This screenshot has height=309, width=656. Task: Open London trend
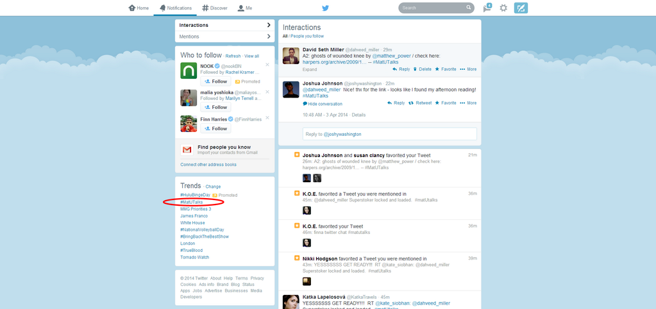(187, 244)
